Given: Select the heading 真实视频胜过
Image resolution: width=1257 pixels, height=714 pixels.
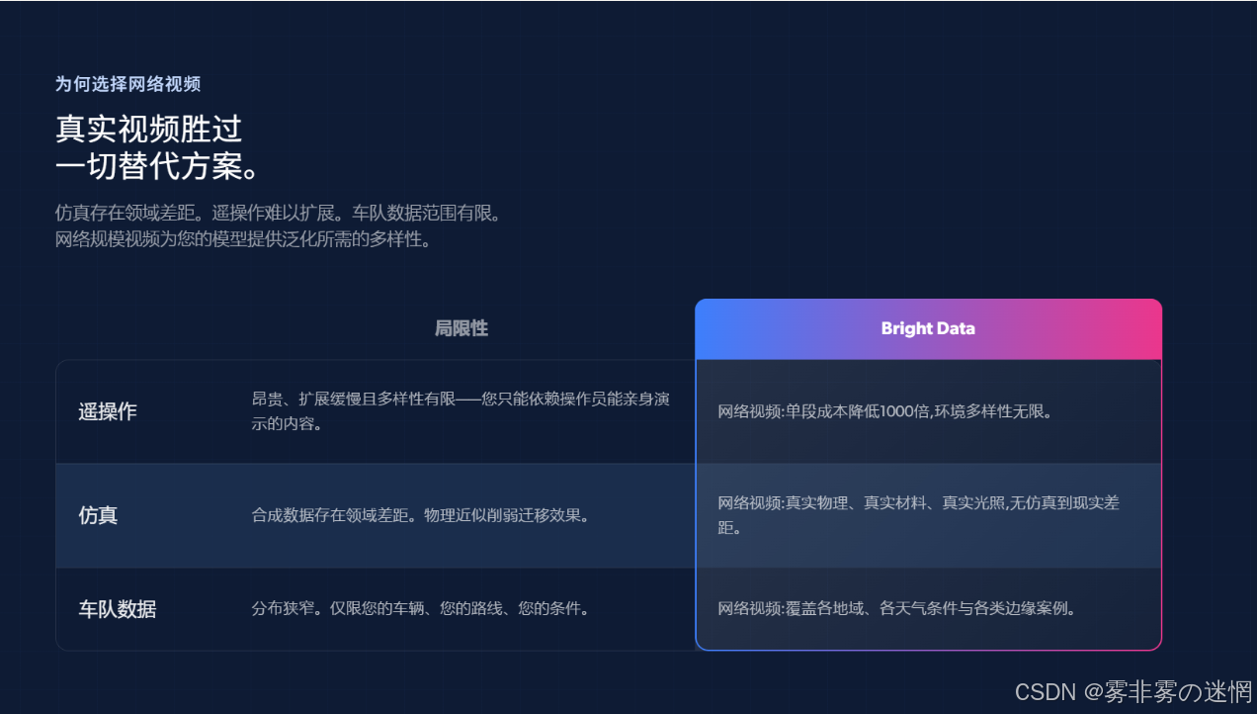Looking at the screenshot, I should point(149,130).
